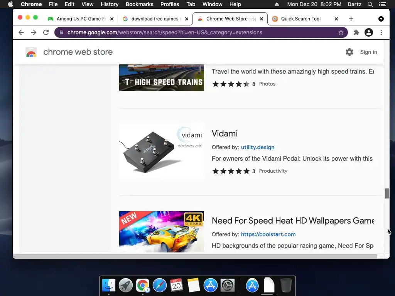395x296 pixels.
Task: Click the Productivity category label
Action: [273, 171]
